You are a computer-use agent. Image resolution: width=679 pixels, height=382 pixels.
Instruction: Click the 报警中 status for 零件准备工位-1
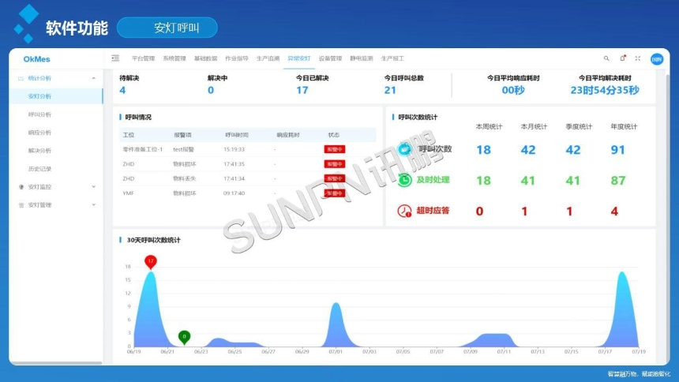tap(335, 149)
